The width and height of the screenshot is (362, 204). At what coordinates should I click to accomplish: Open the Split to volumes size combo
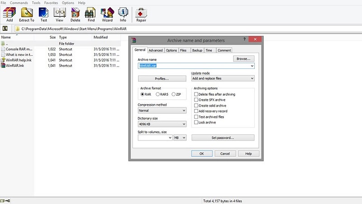155,138
